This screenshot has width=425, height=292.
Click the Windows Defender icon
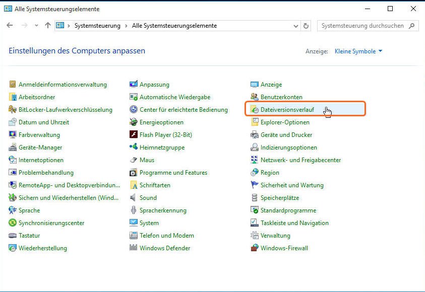(134, 248)
